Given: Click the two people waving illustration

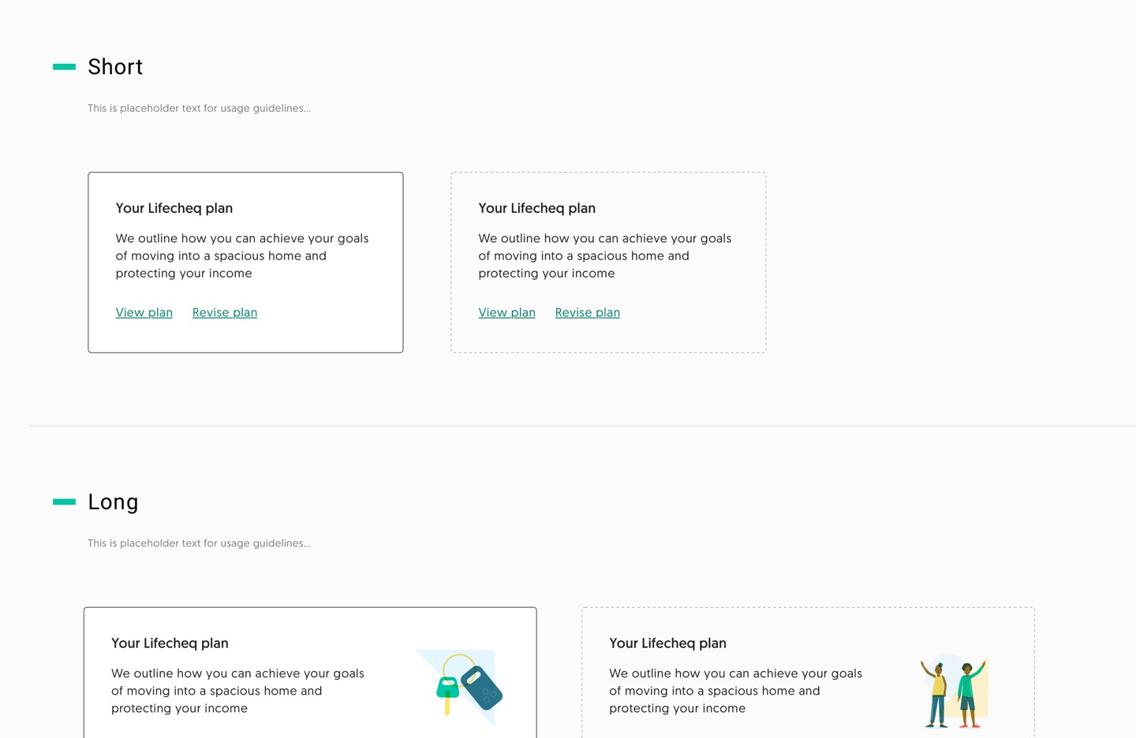Looking at the screenshot, I should click(955, 691).
